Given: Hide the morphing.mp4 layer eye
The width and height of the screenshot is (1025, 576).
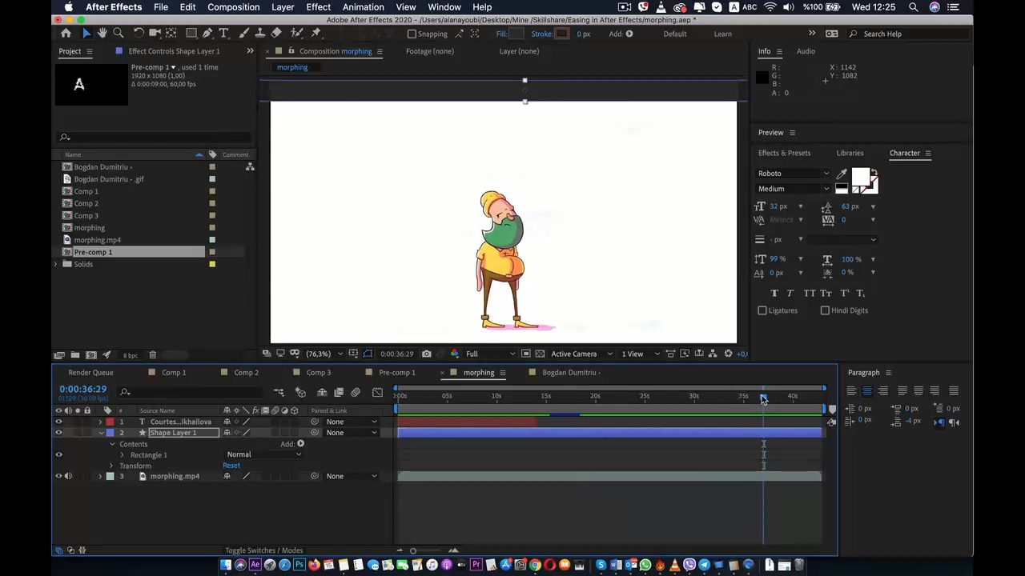Looking at the screenshot, I should [x=58, y=476].
